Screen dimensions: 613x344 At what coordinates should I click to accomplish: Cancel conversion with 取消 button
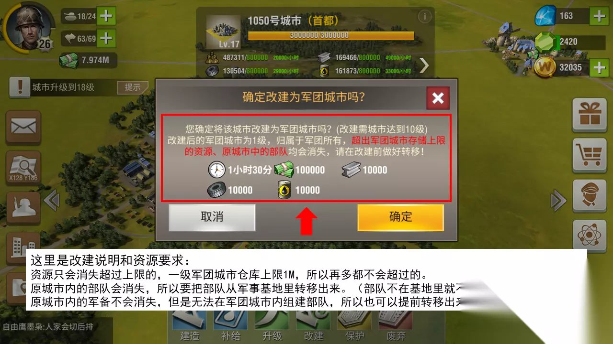click(x=212, y=217)
